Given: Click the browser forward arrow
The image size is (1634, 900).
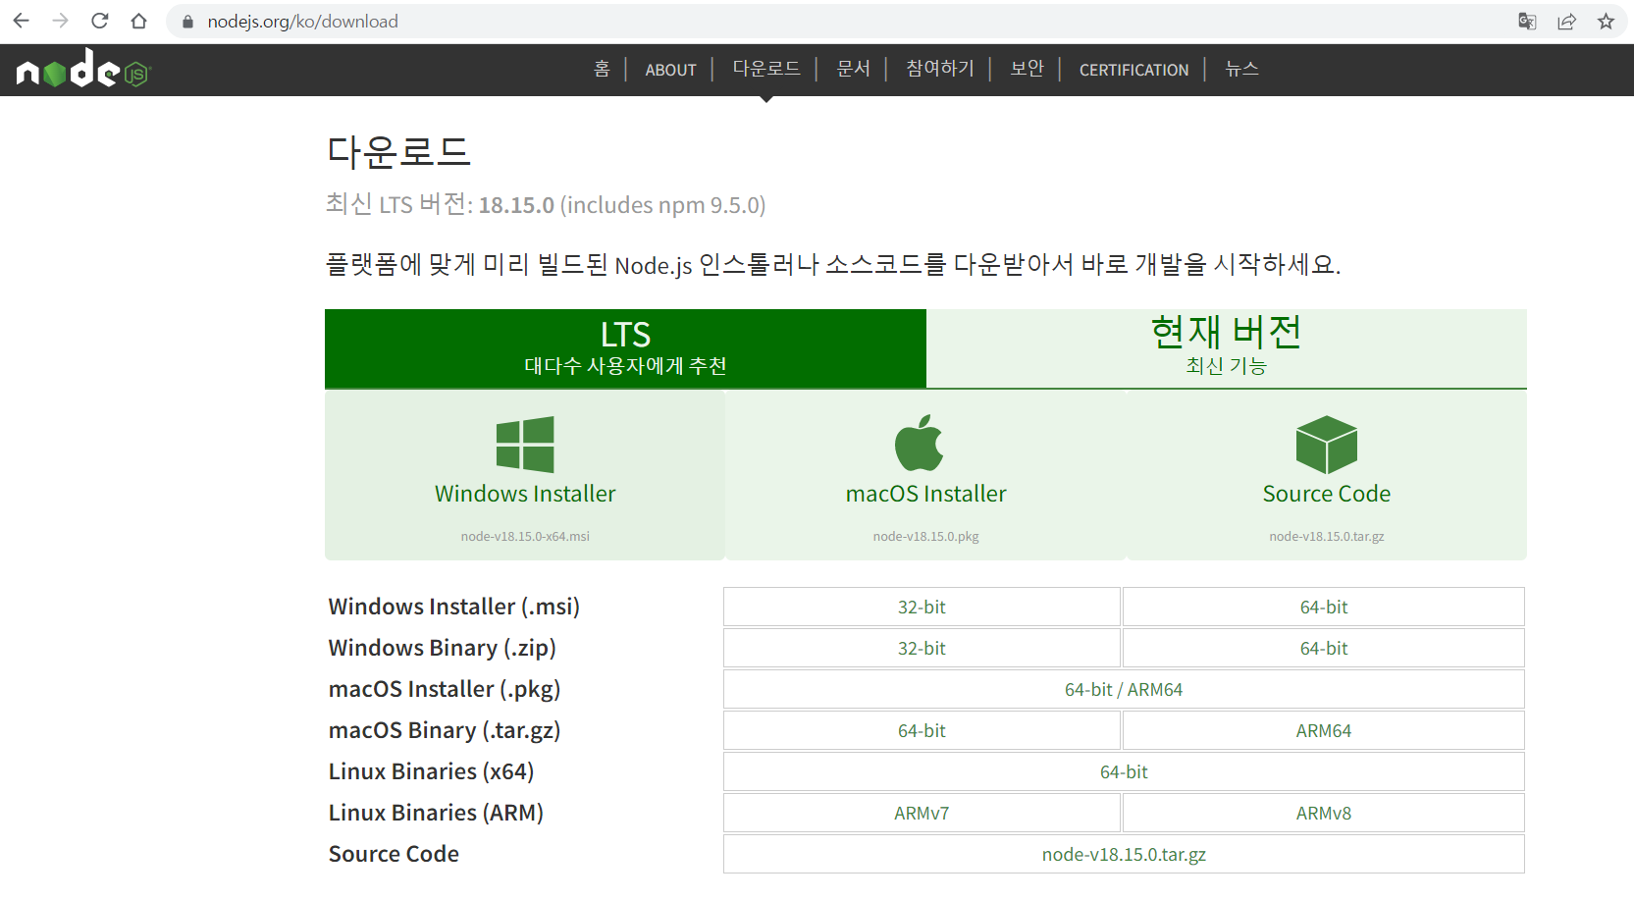Looking at the screenshot, I should 60,21.
